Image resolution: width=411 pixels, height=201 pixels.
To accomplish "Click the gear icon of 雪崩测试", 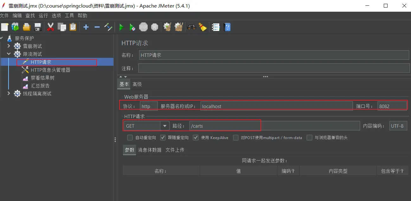I will 17,46.
